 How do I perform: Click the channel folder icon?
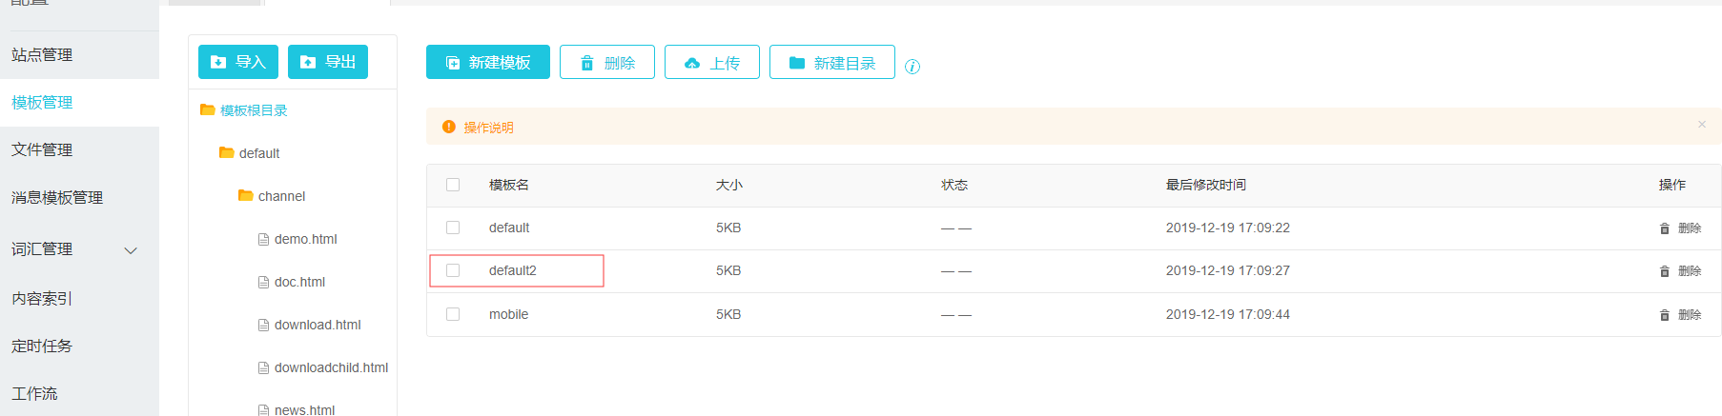tap(245, 195)
